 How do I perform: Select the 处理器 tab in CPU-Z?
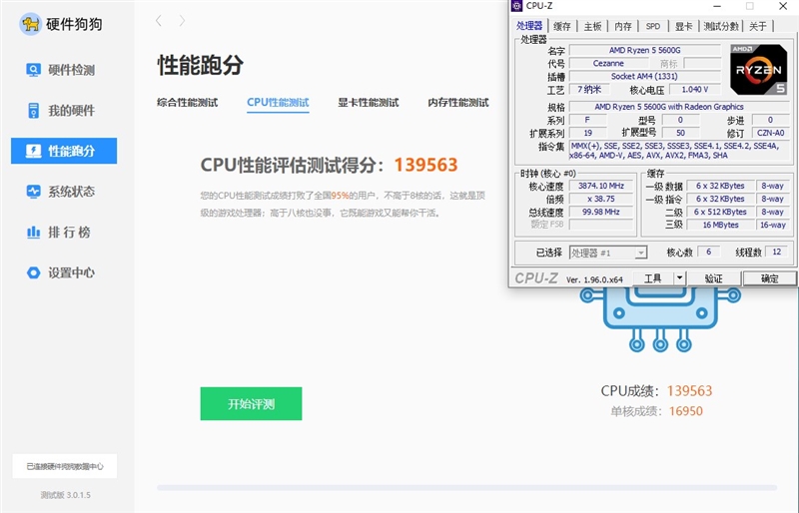coord(529,26)
